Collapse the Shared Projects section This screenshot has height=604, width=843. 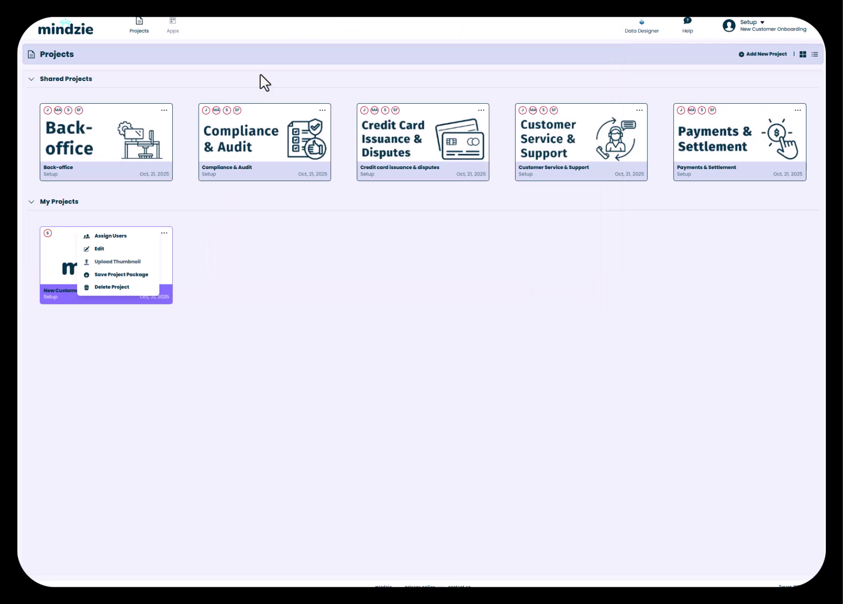pyautogui.click(x=31, y=79)
